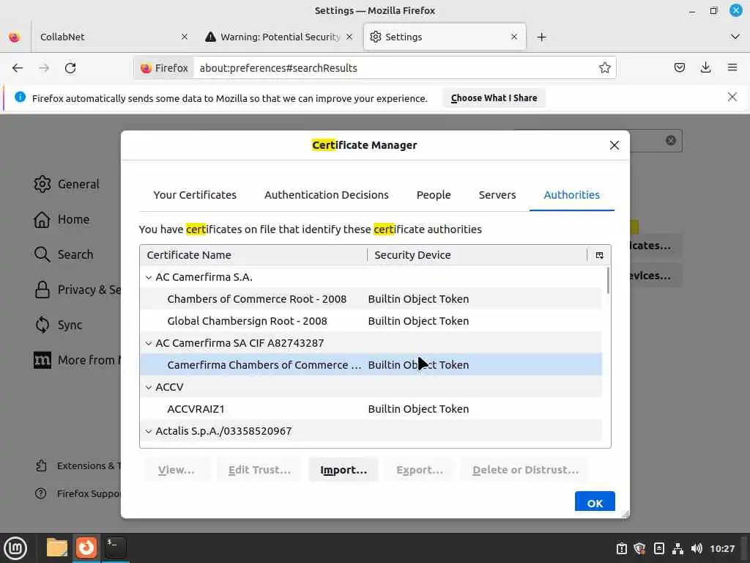Open the Pocket save icon
The width and height of the screenshot is (750, 563).
(679, 67)
